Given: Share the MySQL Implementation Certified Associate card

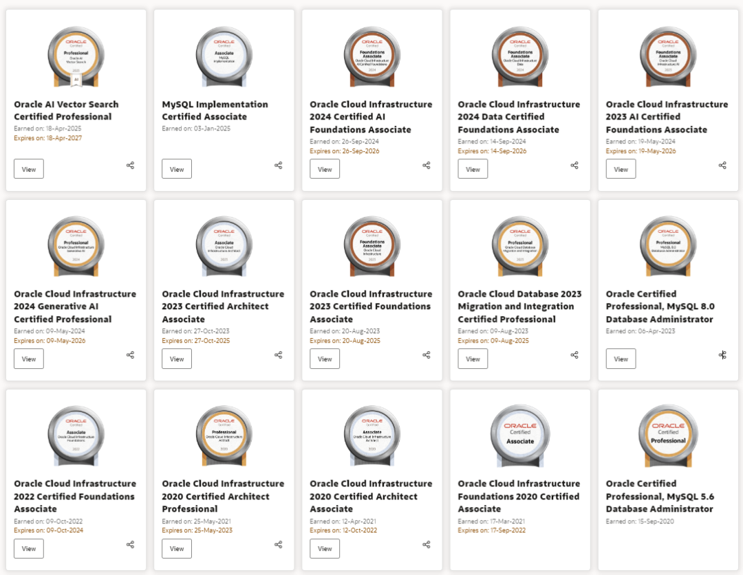Looking at the screenshot, I should (x=278, y=166).
